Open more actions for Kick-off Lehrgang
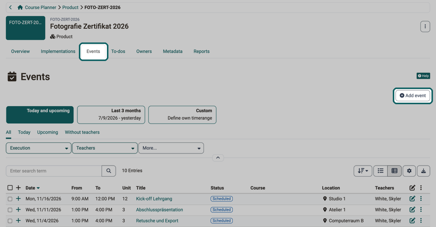 pos(421,199)
